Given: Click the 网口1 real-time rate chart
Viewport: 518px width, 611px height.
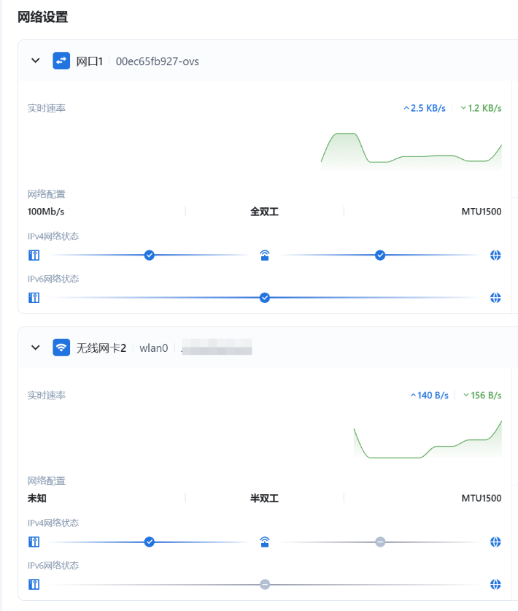Looking at the screenshot, I should pyautogui.click(x=411, y=151).
